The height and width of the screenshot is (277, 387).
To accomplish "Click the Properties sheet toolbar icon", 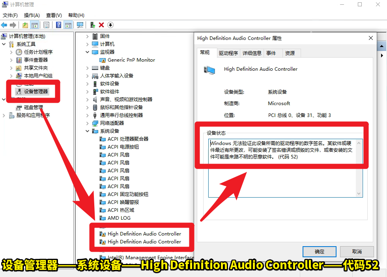I will [47, 25].
